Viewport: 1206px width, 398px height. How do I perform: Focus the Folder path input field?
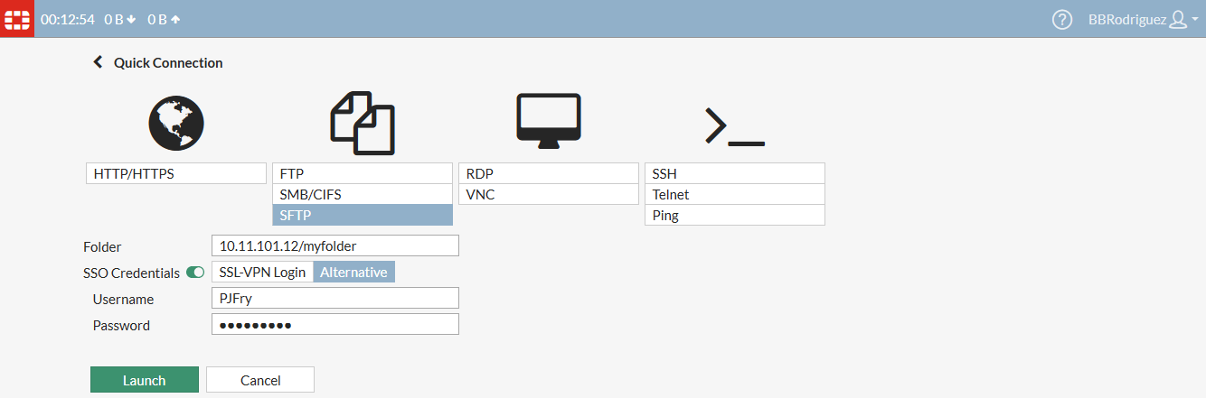(x=335, y=245)
